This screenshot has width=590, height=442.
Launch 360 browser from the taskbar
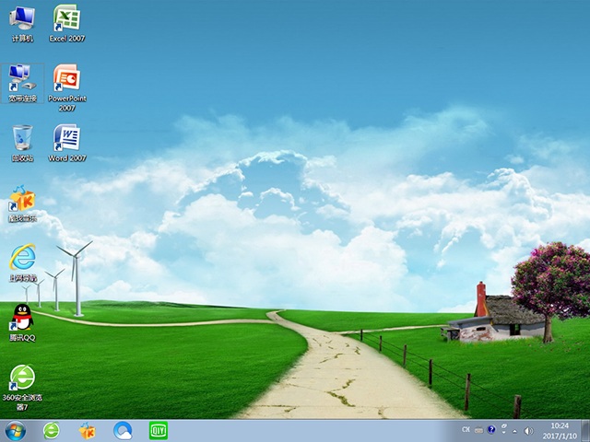click(x=52, y=430)
